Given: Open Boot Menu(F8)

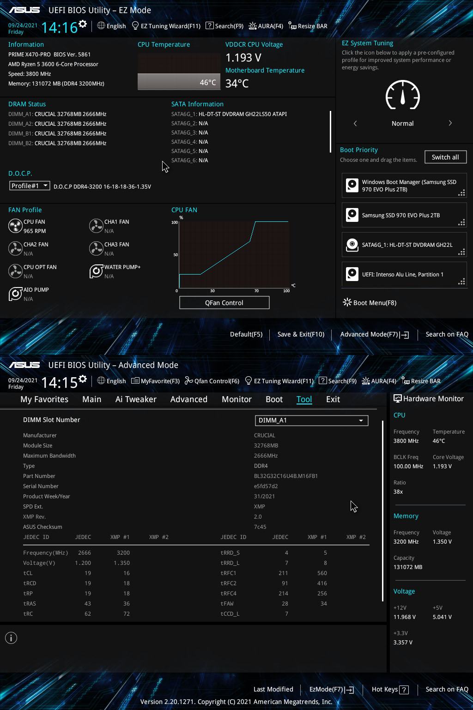Looking at the screenshot, I should click(x=370, y=303).
